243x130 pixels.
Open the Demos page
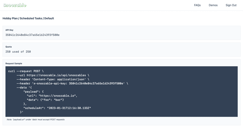[x=213, y=5]
